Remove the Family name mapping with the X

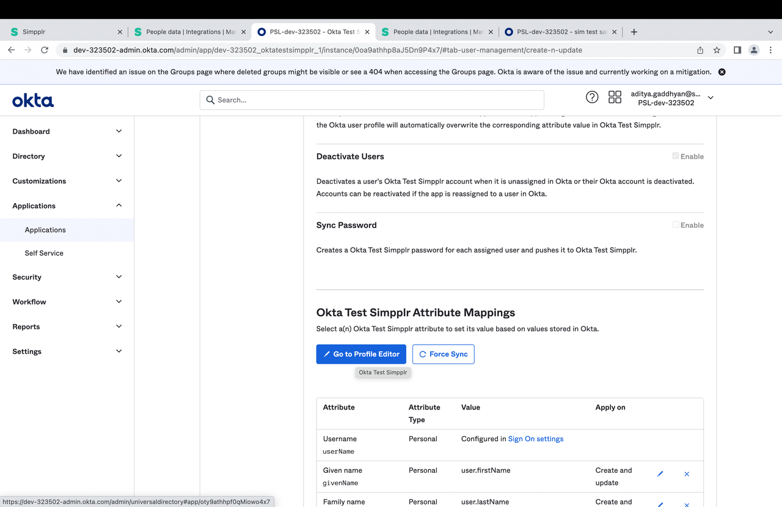[x=686, y=505]
